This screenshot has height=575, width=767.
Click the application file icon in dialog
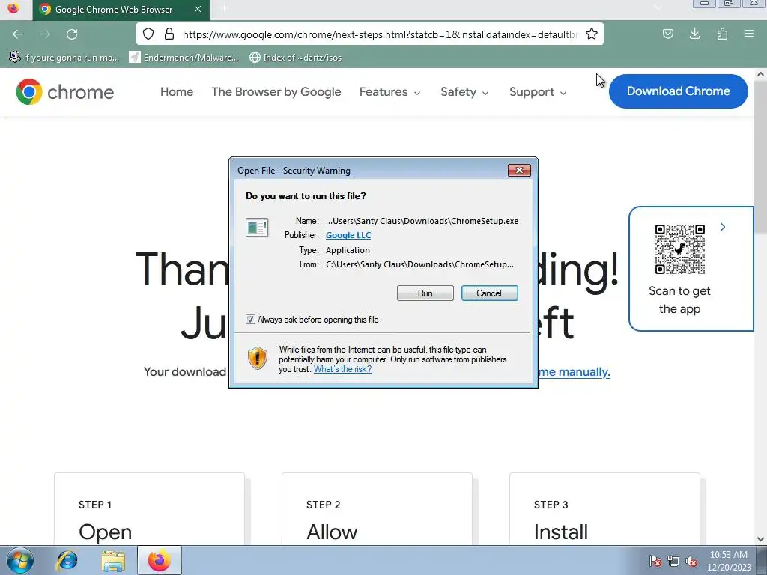[x=257, y=228]
